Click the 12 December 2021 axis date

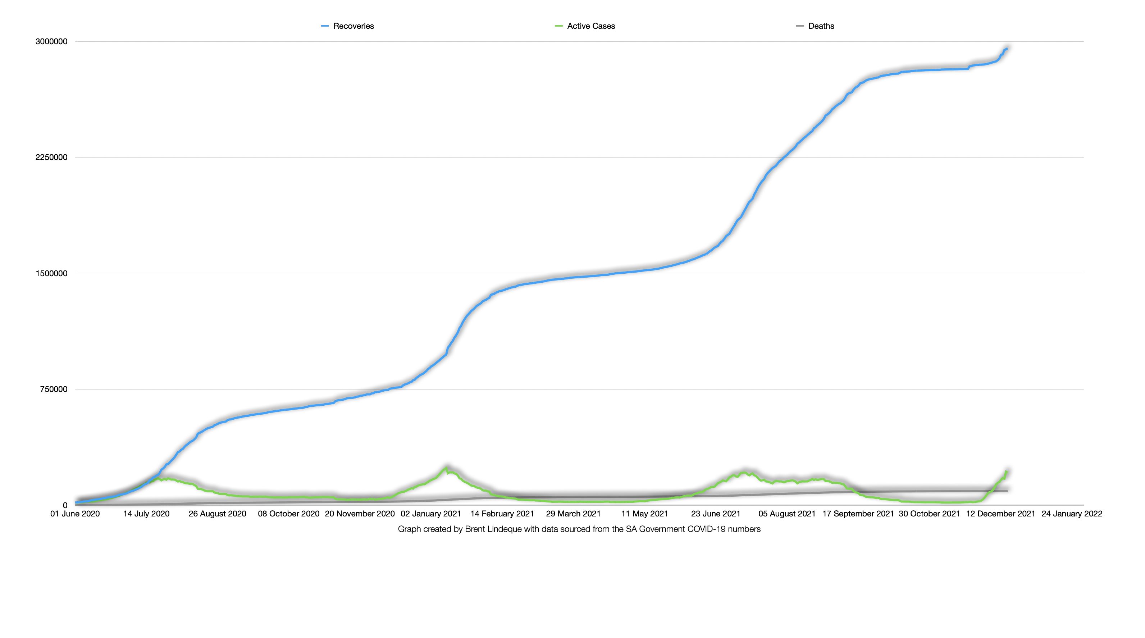pos(1000,514)
